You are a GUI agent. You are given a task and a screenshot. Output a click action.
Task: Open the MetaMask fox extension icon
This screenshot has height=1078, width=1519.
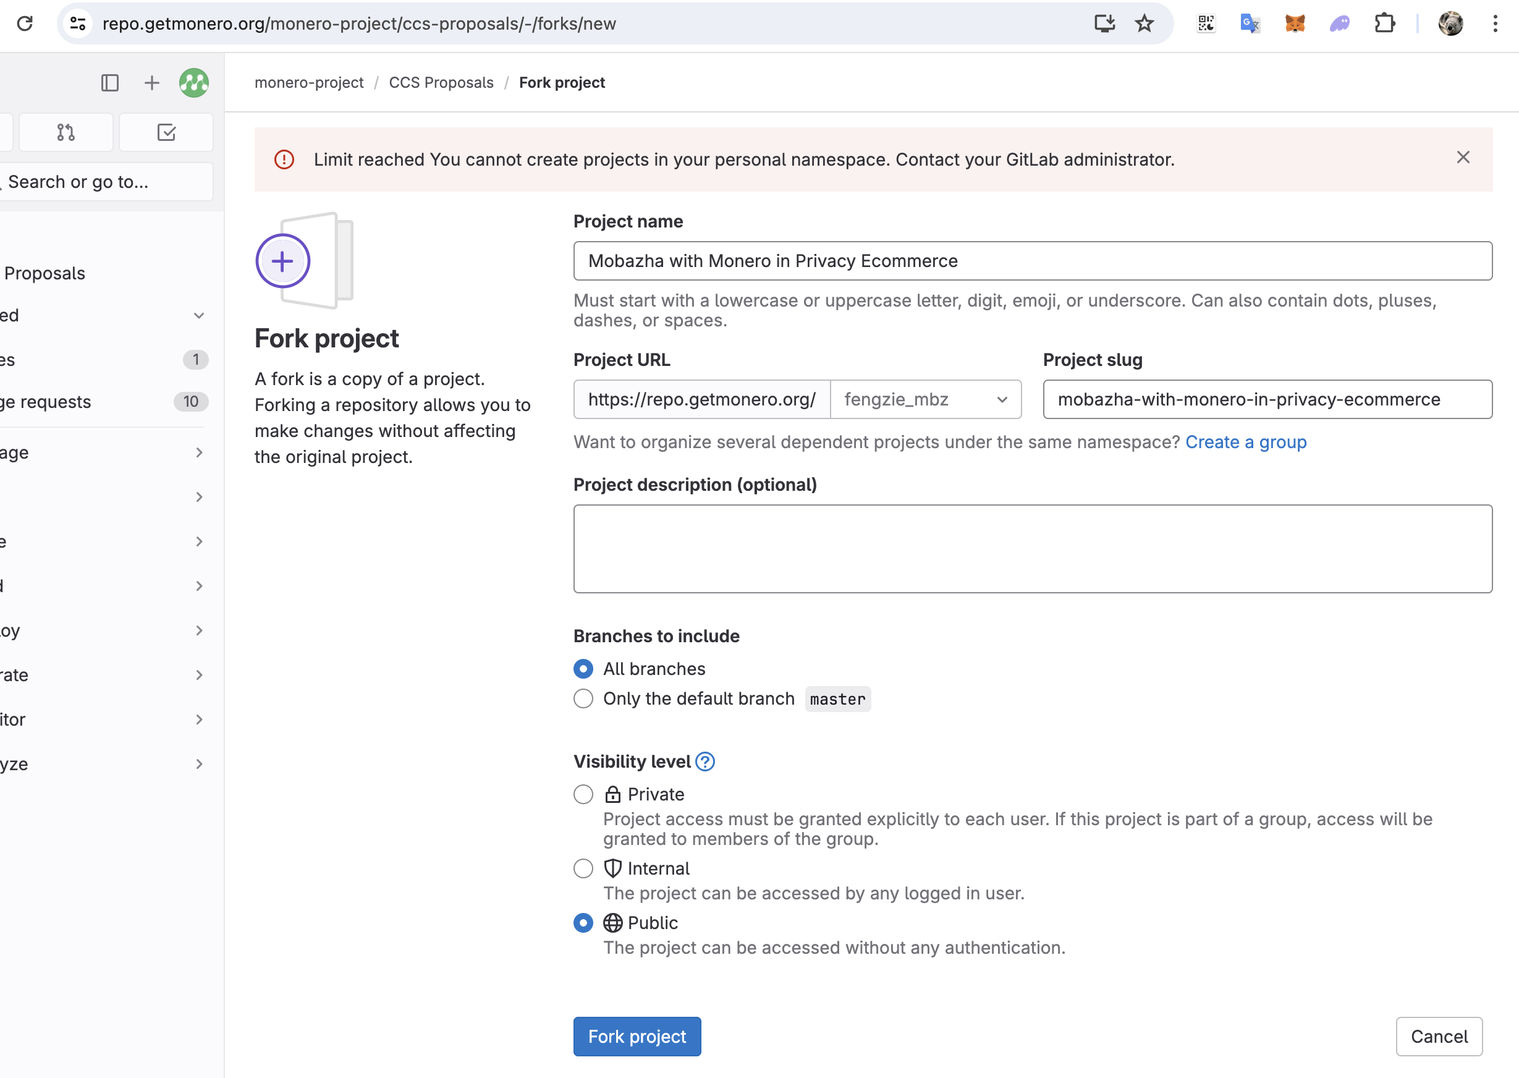[1295, 24]
